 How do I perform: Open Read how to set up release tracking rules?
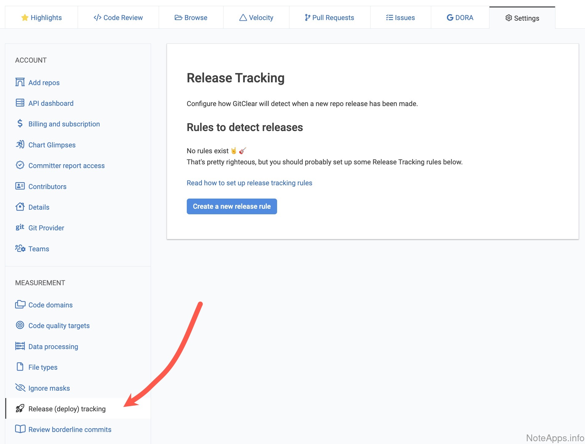pyautogui.click(x=249, y=183)
